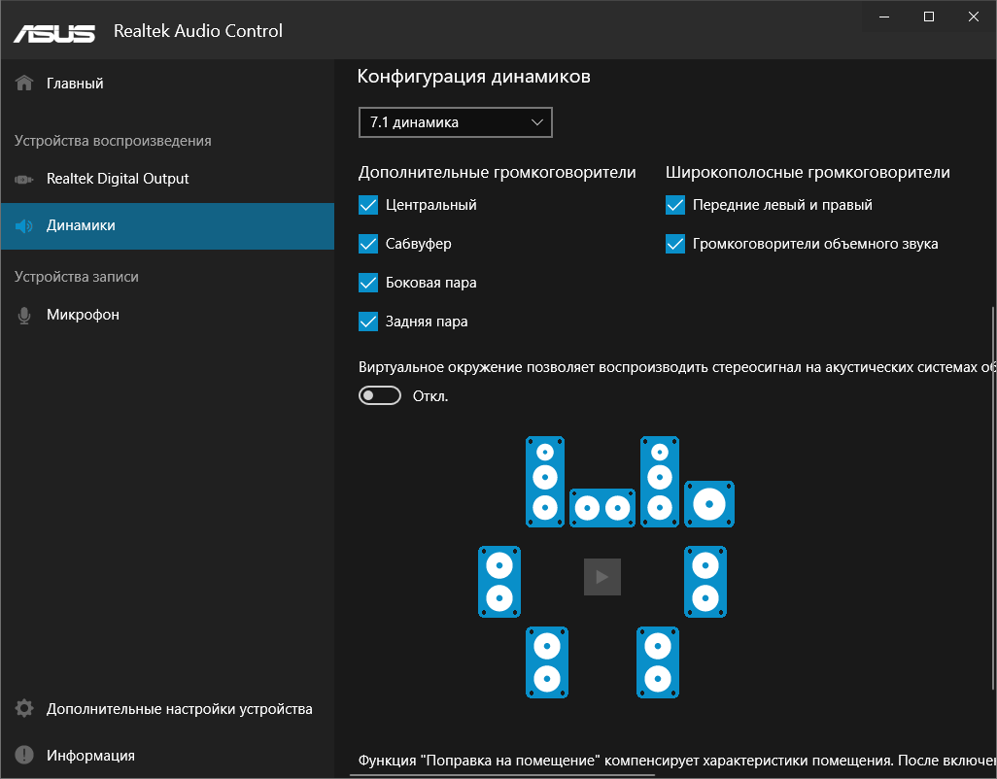Open the 7.1 динамика dropdown

(455, 122)
